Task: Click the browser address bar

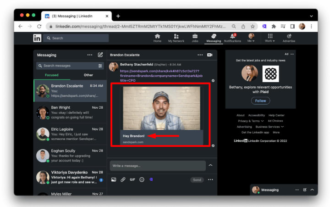Action: point(140,26)
